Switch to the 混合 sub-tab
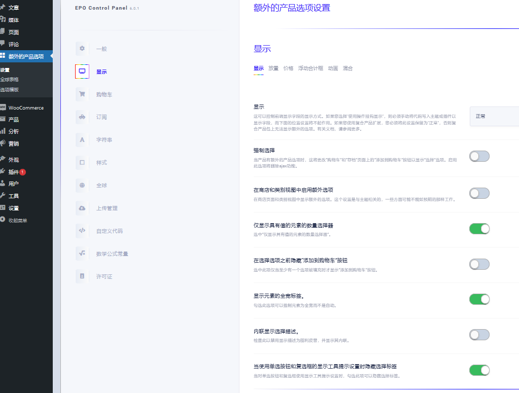The width and height of the screenshot is (519, 393). pos(348,68)
